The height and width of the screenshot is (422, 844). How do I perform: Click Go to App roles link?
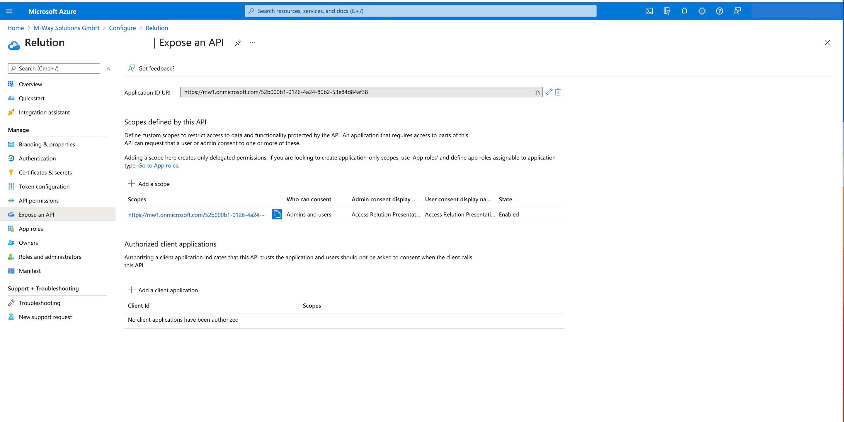coord(159,166)
